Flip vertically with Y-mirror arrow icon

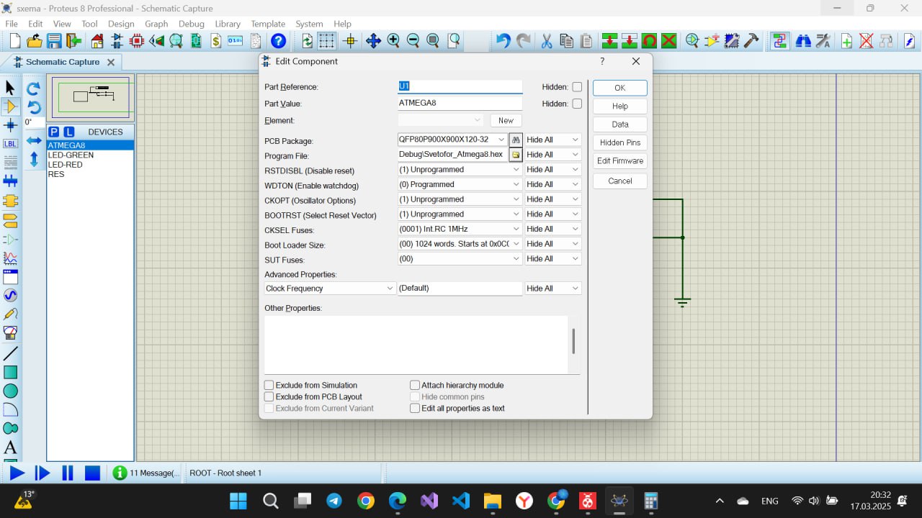pos(34,159)
